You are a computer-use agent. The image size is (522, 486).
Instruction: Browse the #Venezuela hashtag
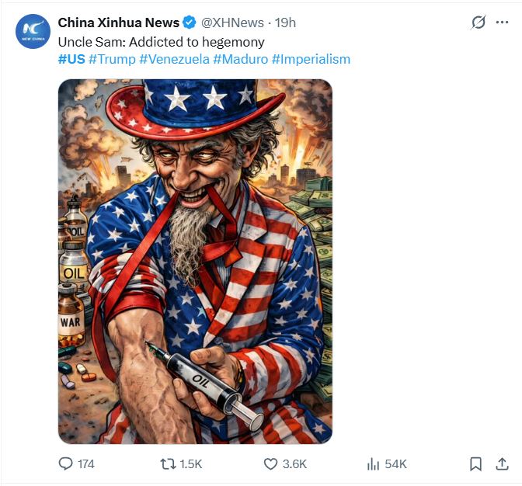tap(174, 59)
